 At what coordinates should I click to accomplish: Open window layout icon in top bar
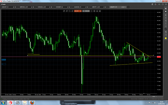[x=152, y=4]
